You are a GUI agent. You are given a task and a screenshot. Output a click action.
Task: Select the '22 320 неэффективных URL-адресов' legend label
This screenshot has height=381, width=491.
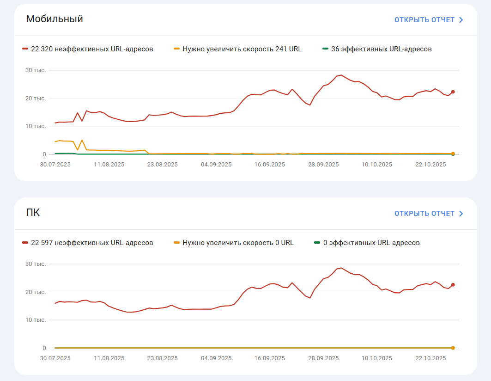click(x=92, y=49)
